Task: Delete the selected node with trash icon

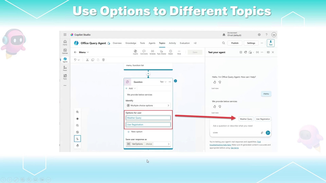Action: [x=103, y=60]
